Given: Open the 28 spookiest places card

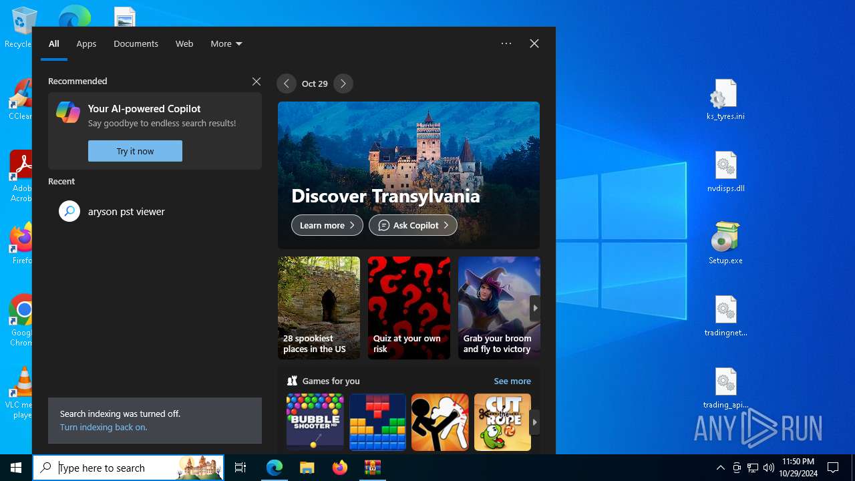Looking at the screenshot, I should 319,308.
